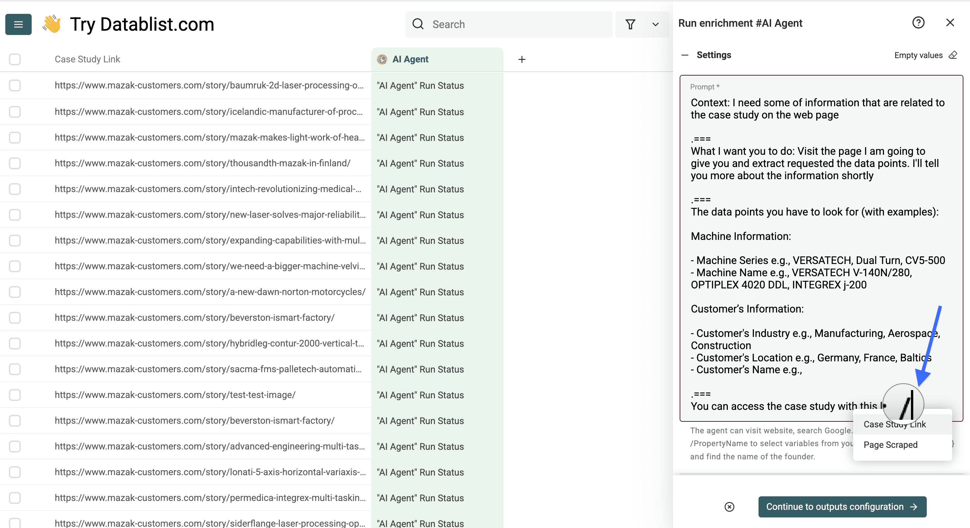Choose Case Study Link from variable menu
The image size is (970, 528).
pyautogui.click(x=894, y=424)
